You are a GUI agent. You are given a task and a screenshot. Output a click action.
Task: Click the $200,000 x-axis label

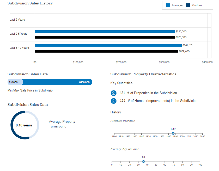121,62
